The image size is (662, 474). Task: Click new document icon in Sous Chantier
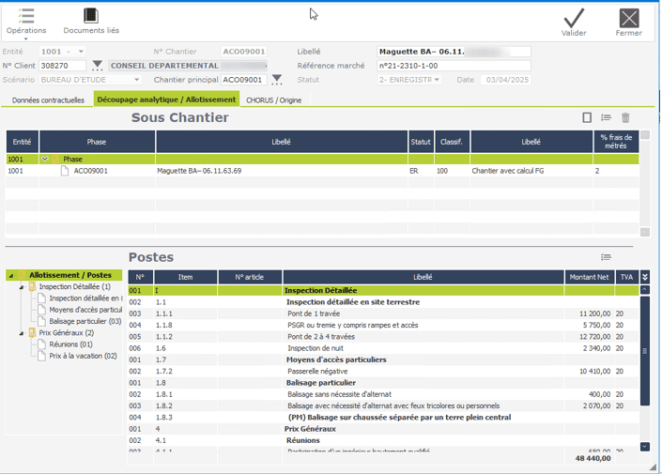pos(587,118)
